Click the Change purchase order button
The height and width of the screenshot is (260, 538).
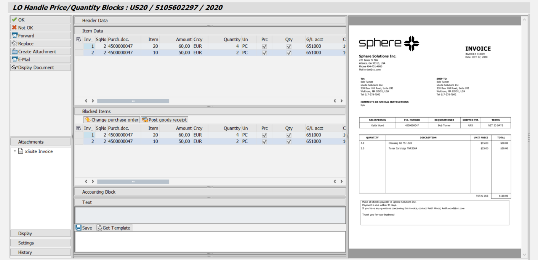tap(112, 120)
